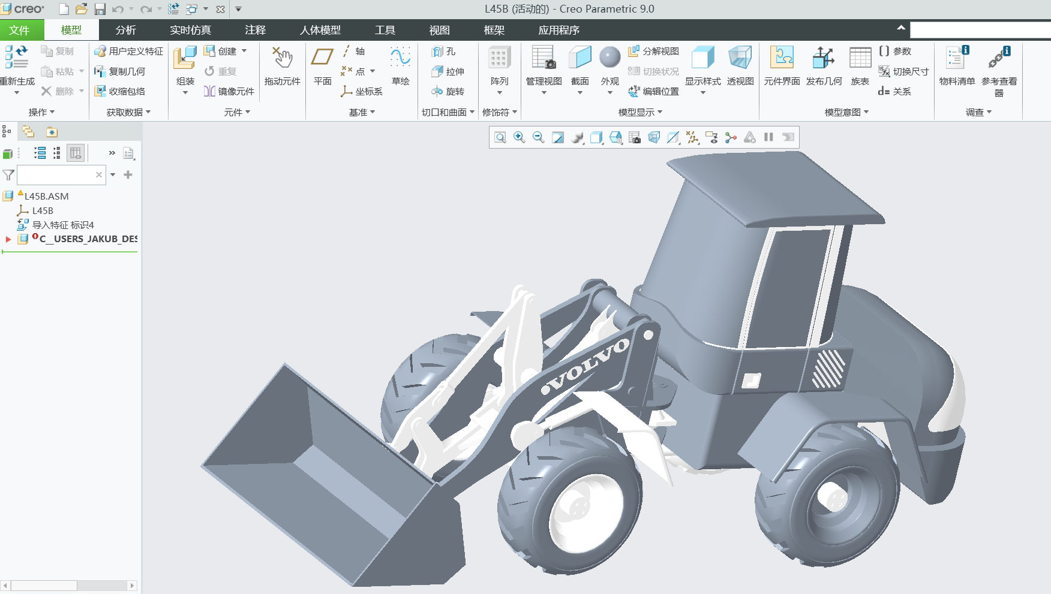The image size is (1051, 594).
Task: Collapse the ribbon with the up arrow
Action: (x=901, y=28)
